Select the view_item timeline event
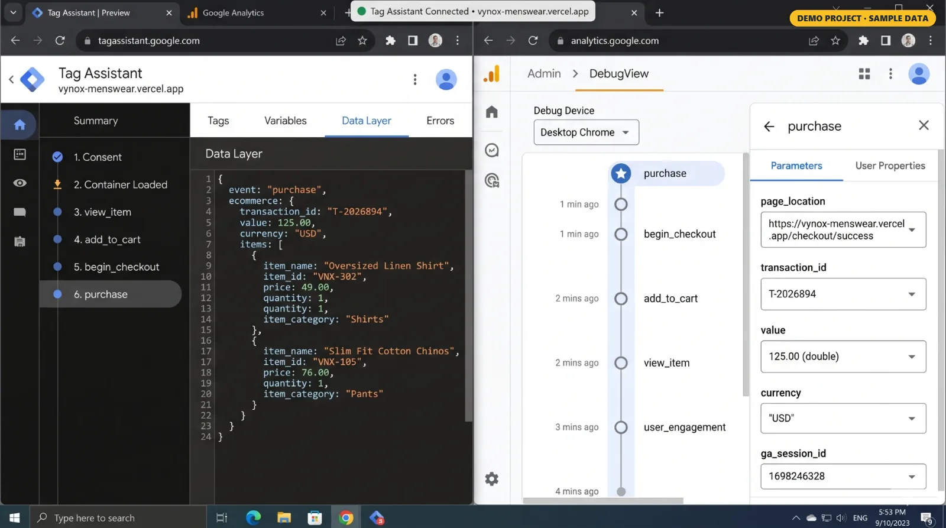Image resolution: width=946 pixels, height=528 pixels. [x=666, y=363]
